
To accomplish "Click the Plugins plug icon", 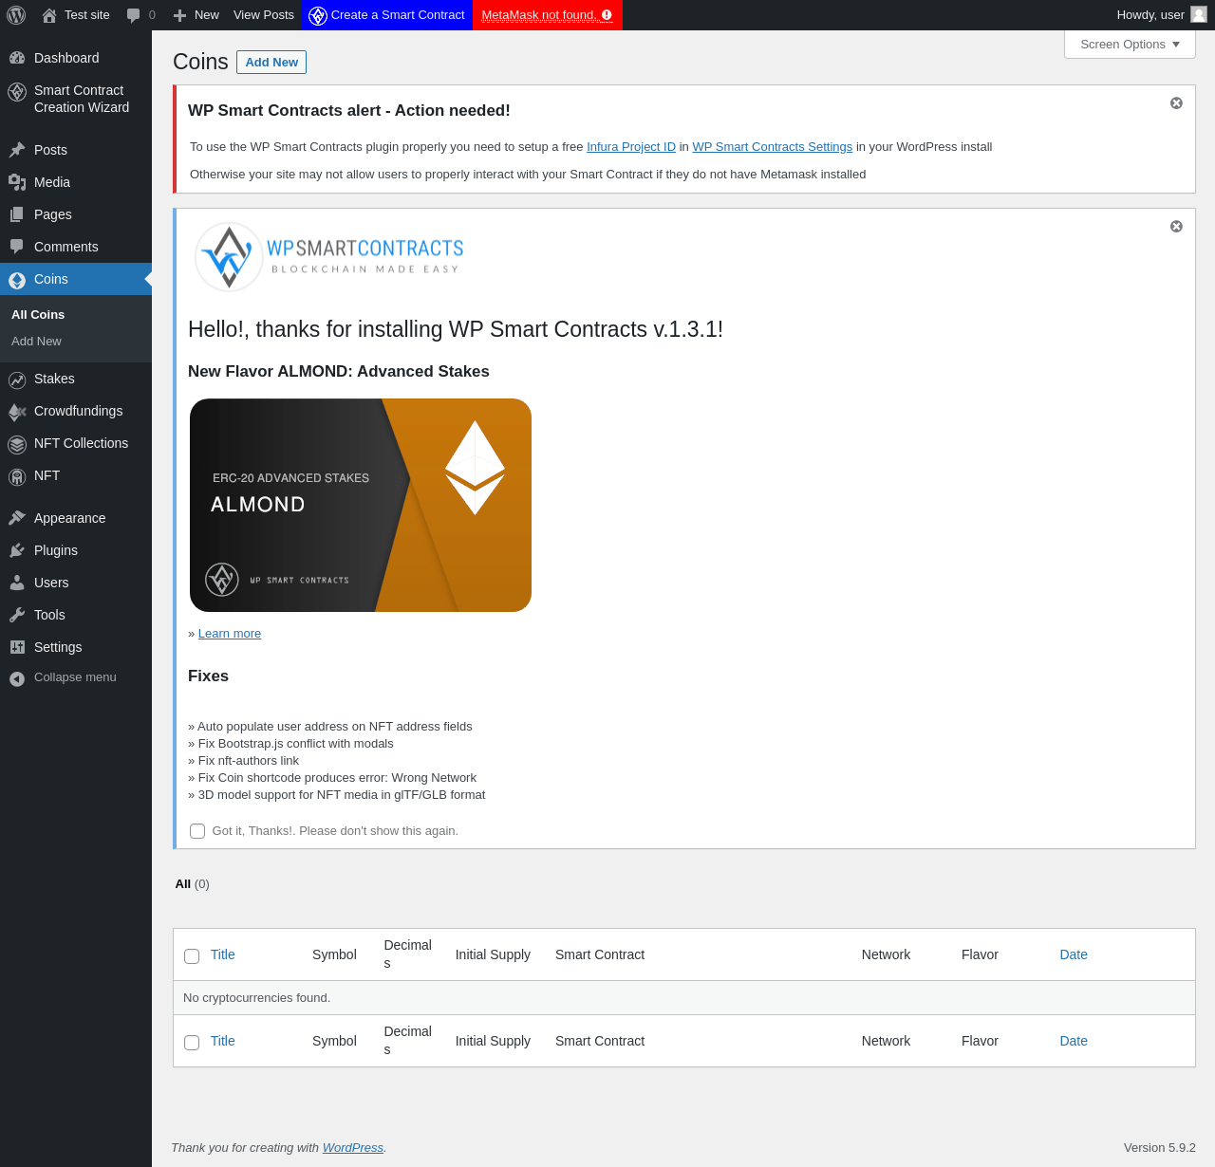I will click(17, 550).
